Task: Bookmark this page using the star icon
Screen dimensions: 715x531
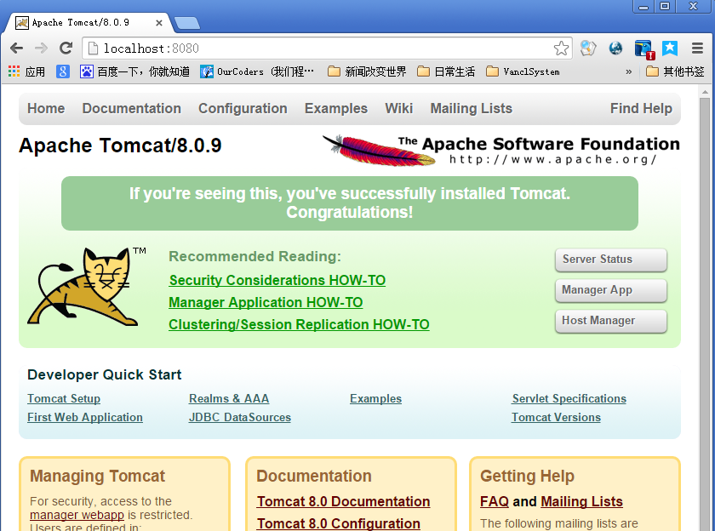Action: point(561,49)
